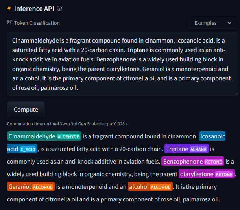Click the orange alcohol ALCOHOL entity tag
Screen dimensions: 240x210
coord(150,187)
